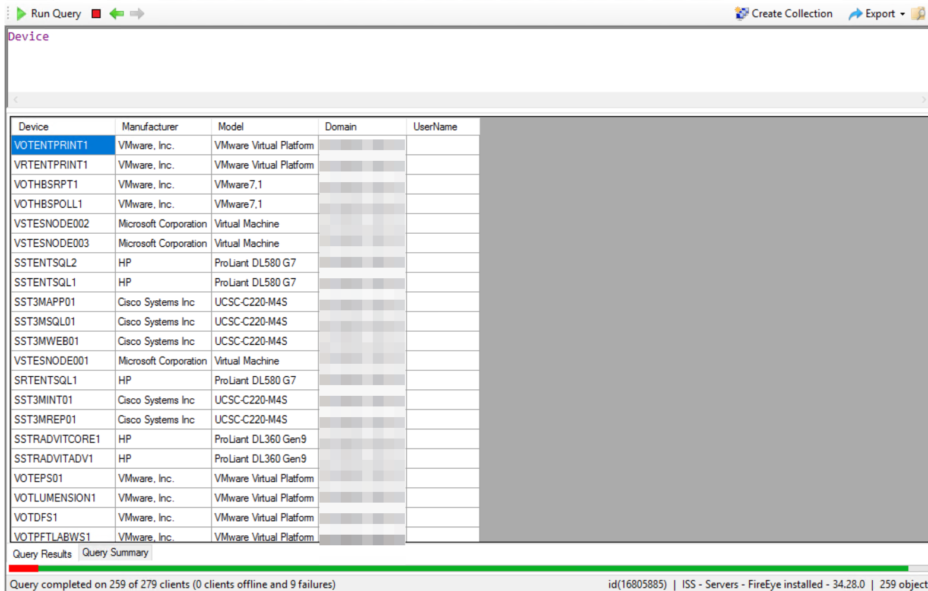
Task: Go back with the green left arrow
Action: click(116, 14)
